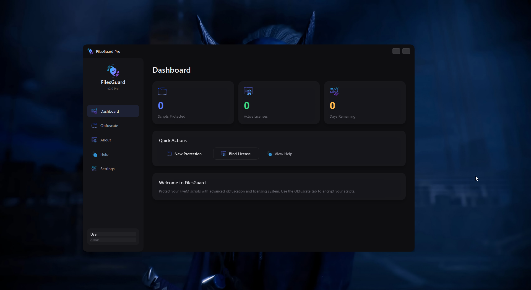The height and width of the screenshot is (290, 531).
Task: Click the rightmost blank window button in title bar
Action: click(x=406, y=51)
